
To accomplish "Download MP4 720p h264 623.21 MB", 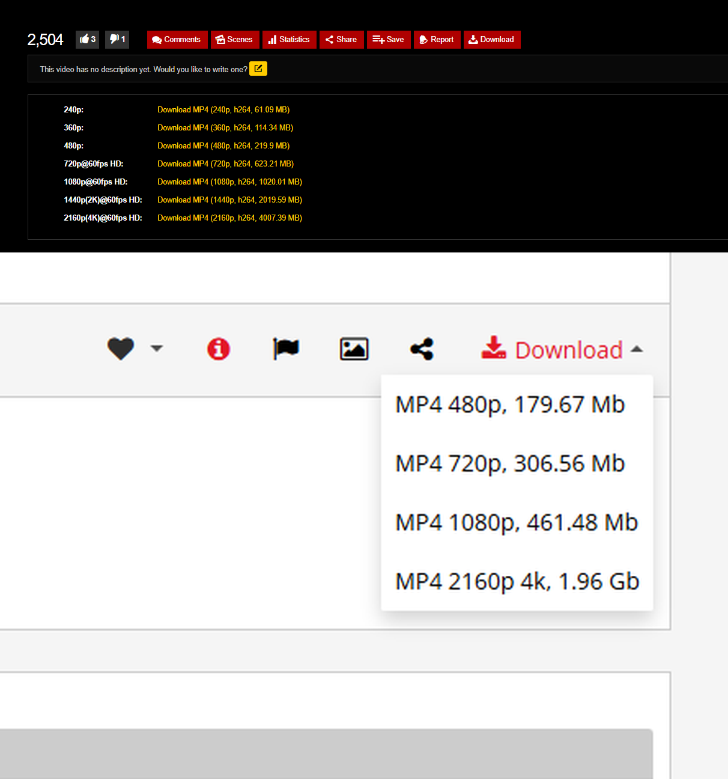I will (x=225, y=163).
